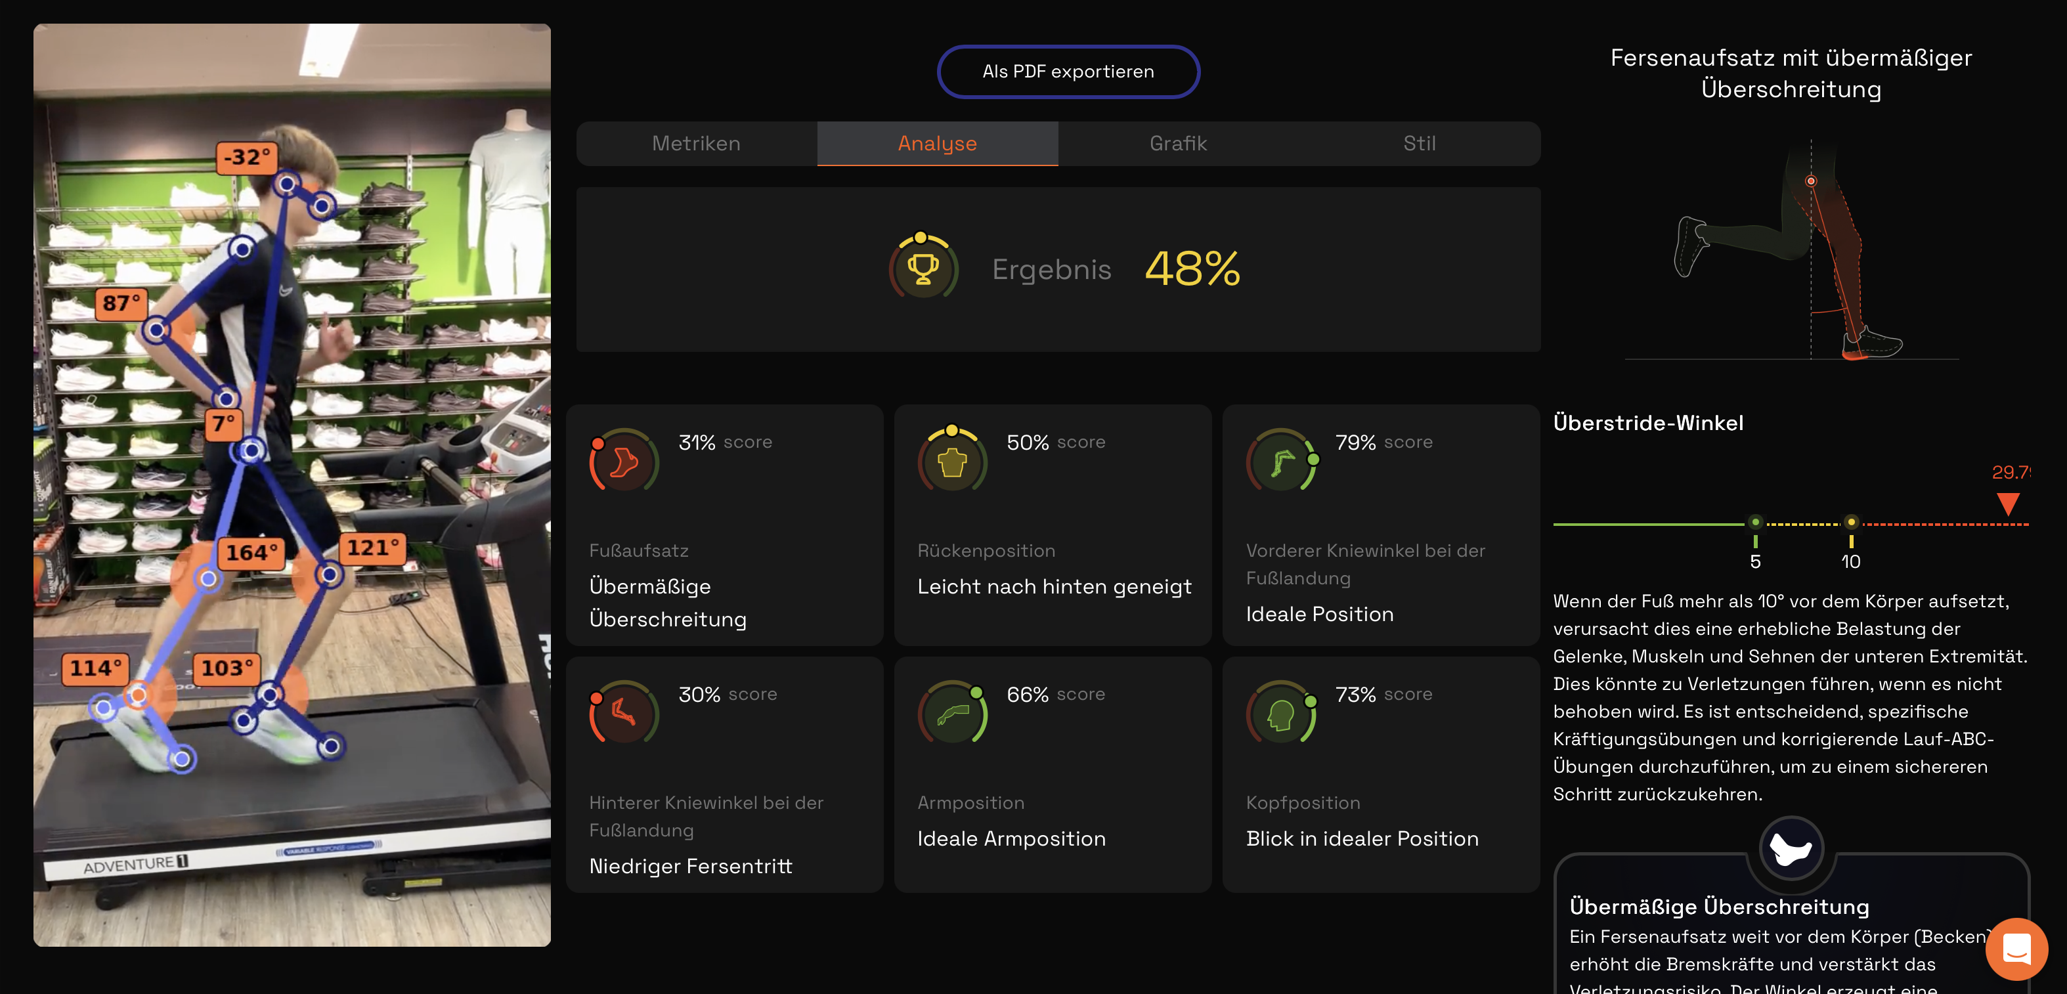This screenshot has height=994, width=2067.
Task: Switch to the Metriken tab
Action: coord(696,144)
